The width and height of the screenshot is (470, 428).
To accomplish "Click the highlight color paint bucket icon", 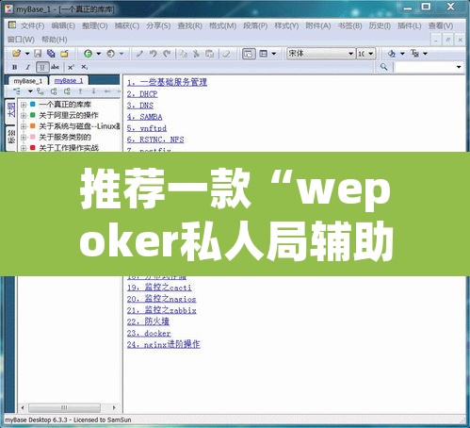I will [392, 54].
